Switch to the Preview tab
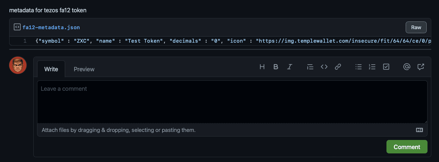Screen dimensions: 439x162 (84, 69)
